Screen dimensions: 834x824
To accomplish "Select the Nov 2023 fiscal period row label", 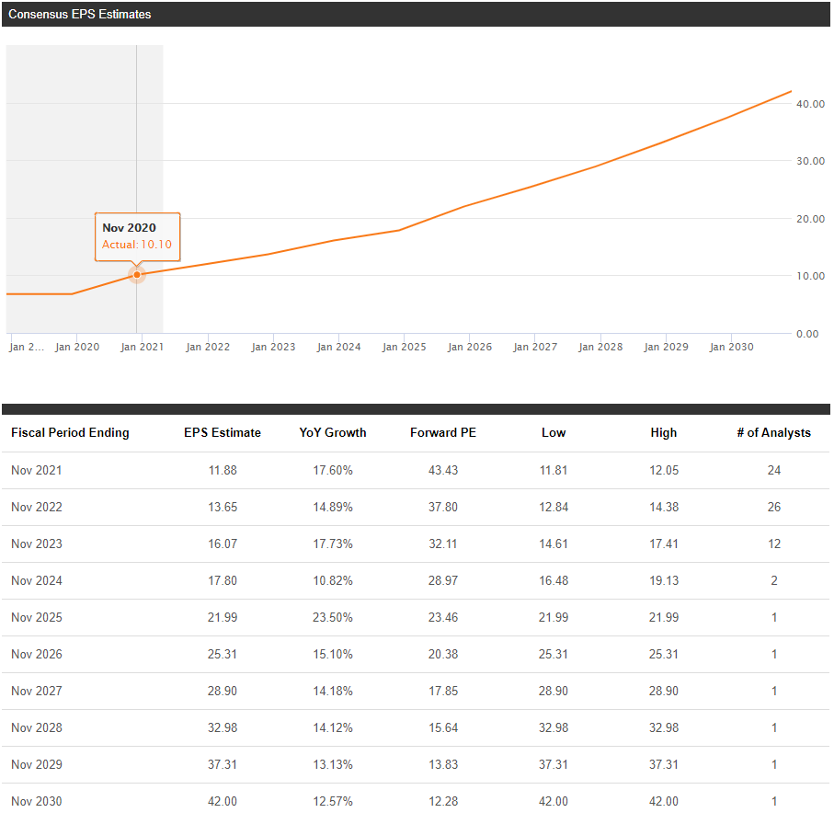I will click(37, 544).
